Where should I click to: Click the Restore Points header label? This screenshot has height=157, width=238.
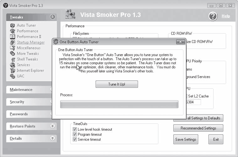(x=23, y=126)
